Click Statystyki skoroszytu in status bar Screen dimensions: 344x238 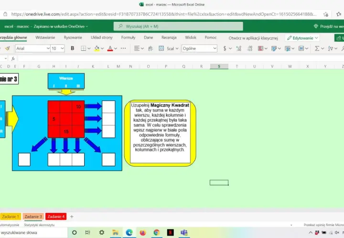pos(39,225)
